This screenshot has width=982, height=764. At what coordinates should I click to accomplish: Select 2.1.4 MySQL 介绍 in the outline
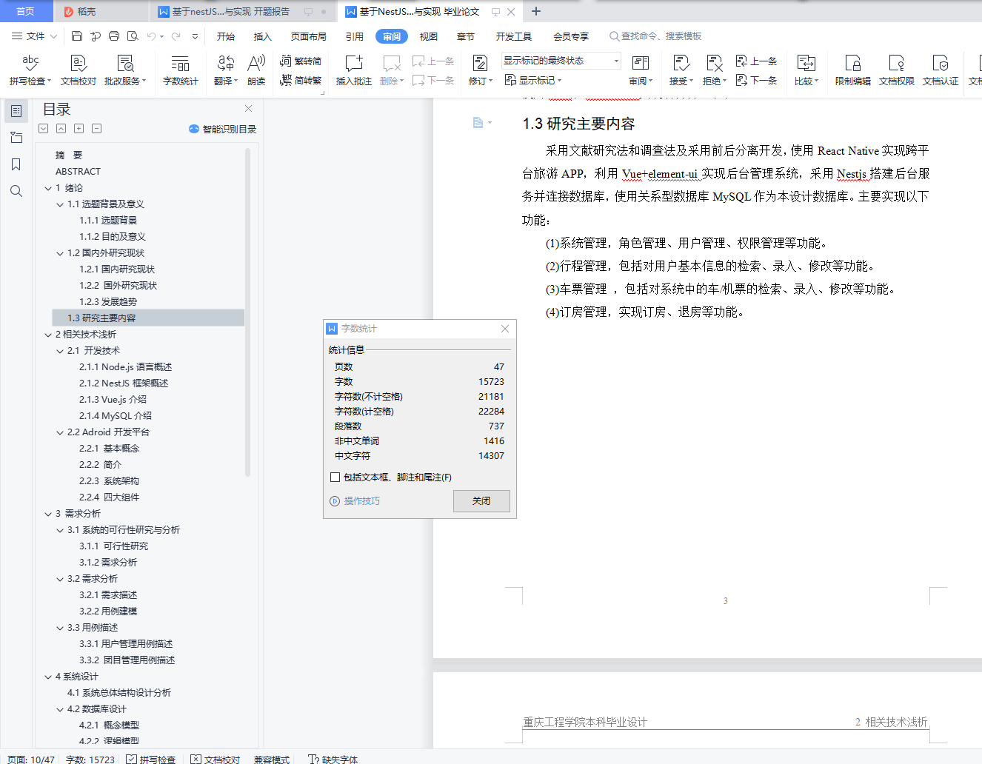coord(116,416)
